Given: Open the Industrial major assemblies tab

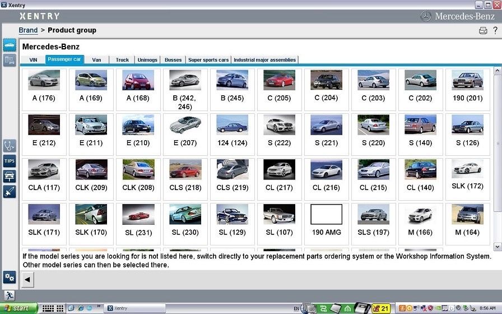Looking at the screenshot, I should [x=265, y=60].
